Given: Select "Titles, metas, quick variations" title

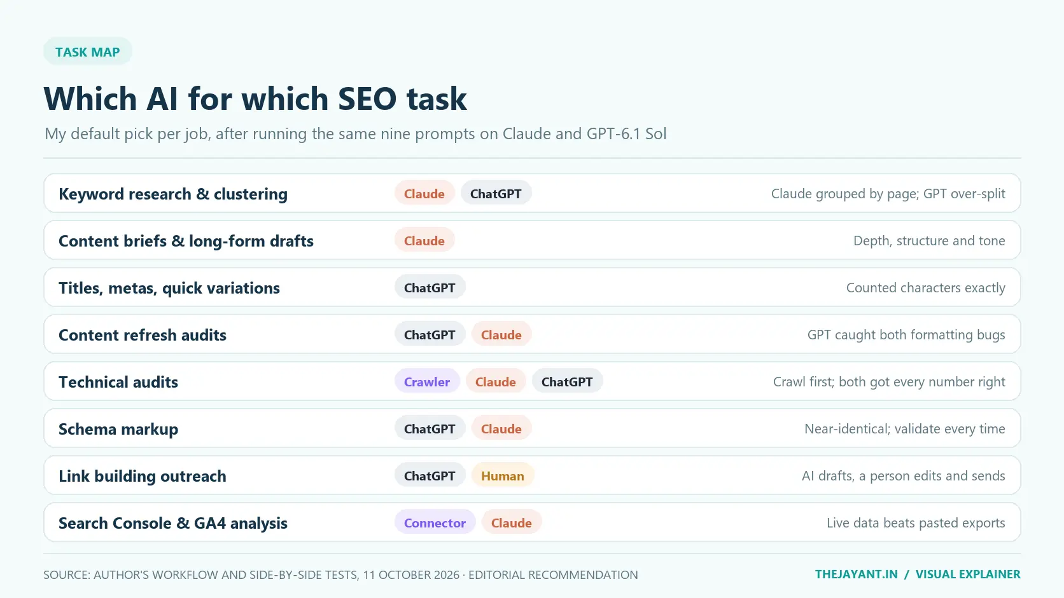Looking at the screenshot, I should tap(169, 288).
